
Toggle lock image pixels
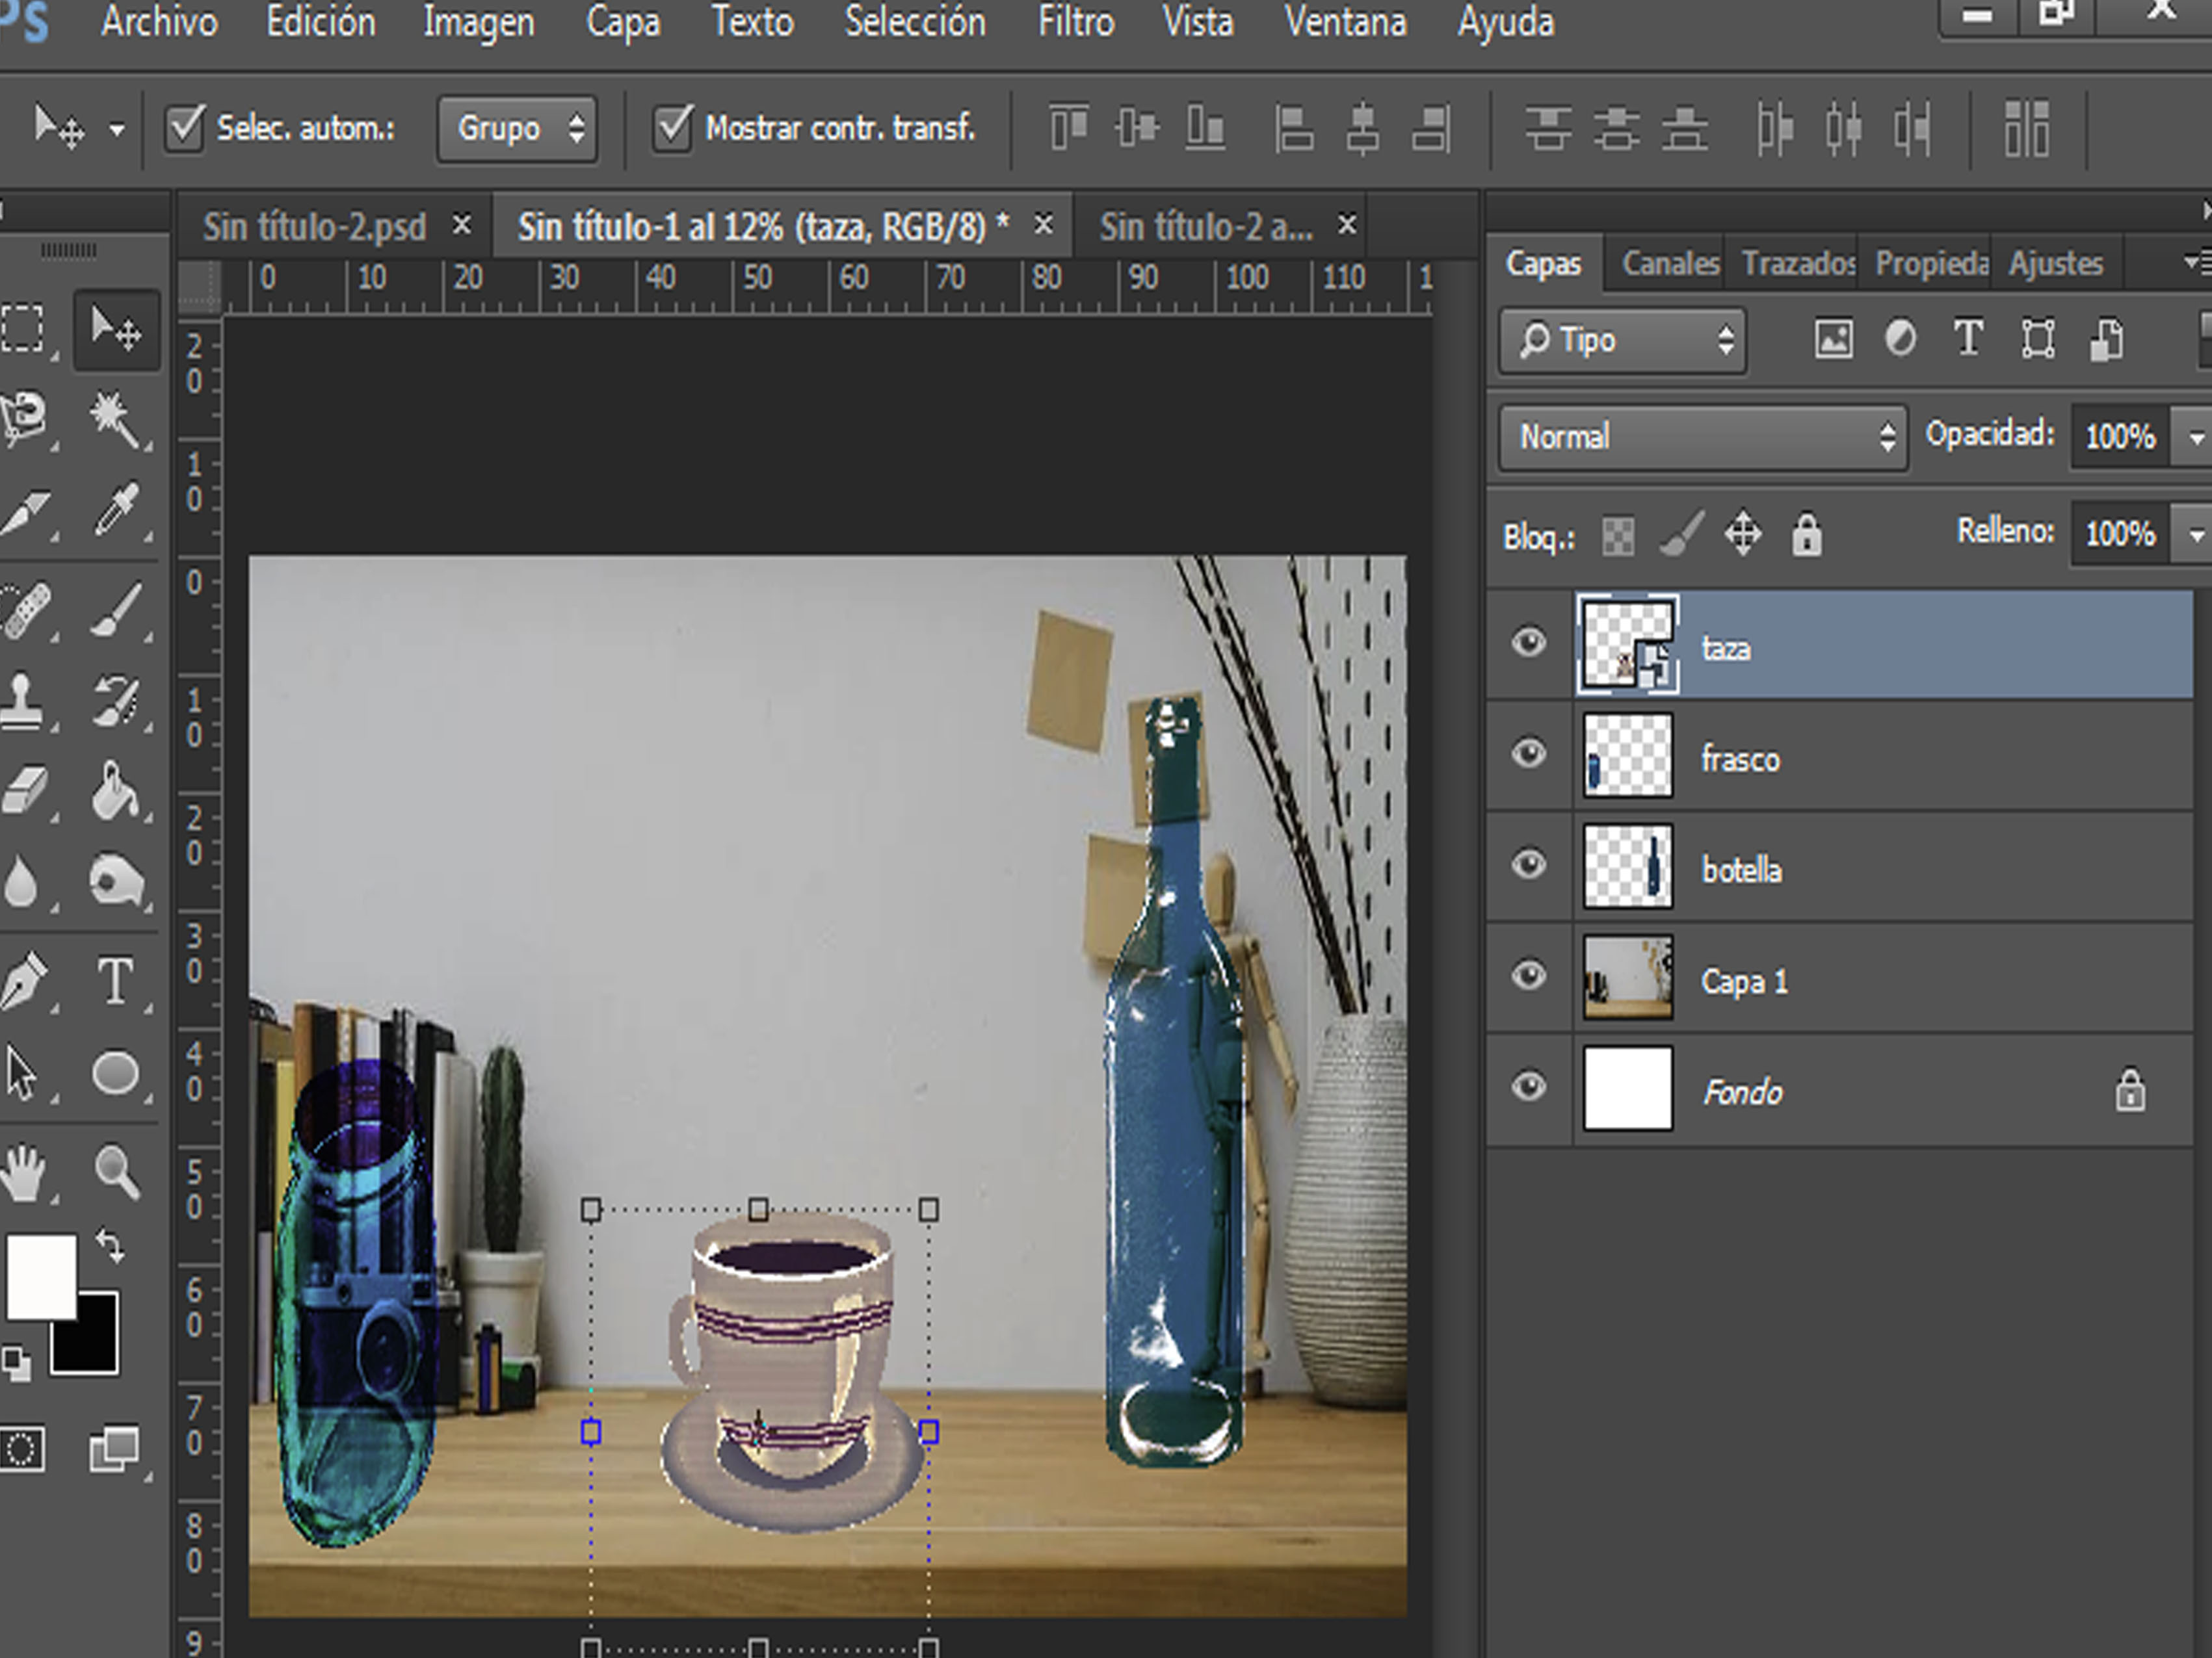[1681, 534]
